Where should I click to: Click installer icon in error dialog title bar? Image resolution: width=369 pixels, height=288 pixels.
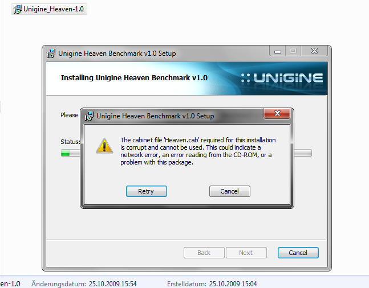point(89,116)
